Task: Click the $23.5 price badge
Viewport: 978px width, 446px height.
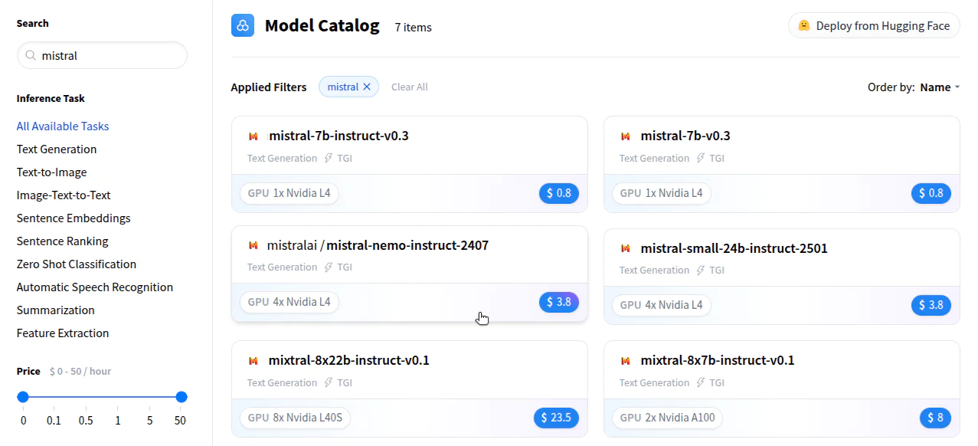Action: 557,418
